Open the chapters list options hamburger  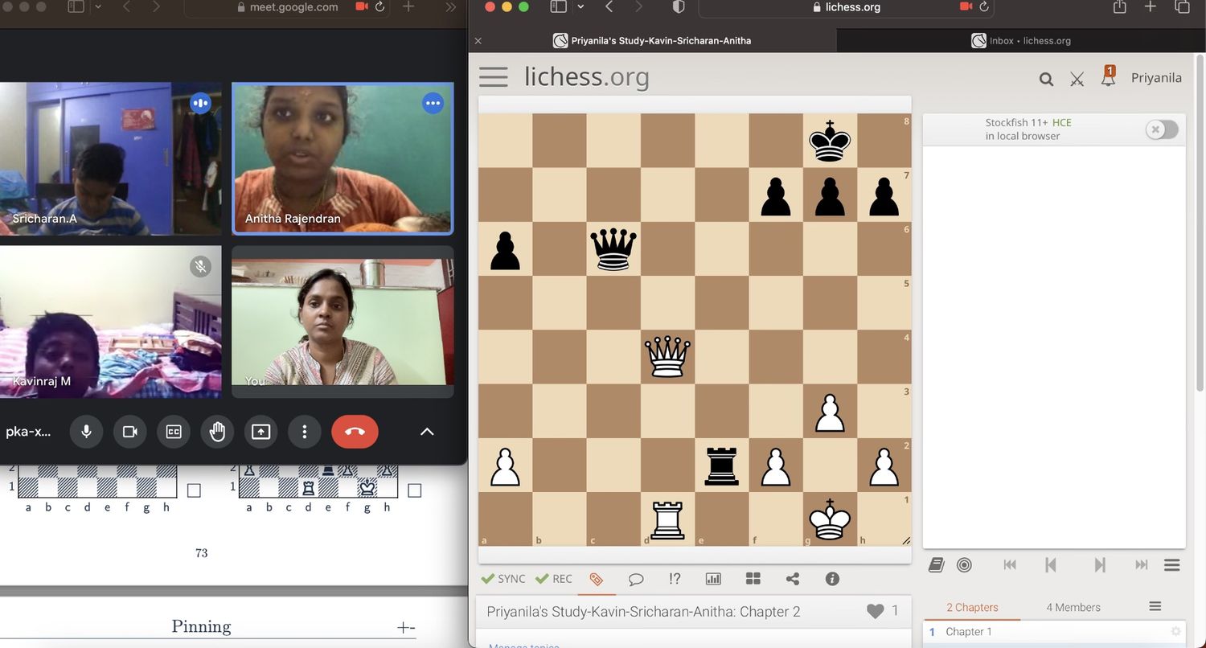1155,606
